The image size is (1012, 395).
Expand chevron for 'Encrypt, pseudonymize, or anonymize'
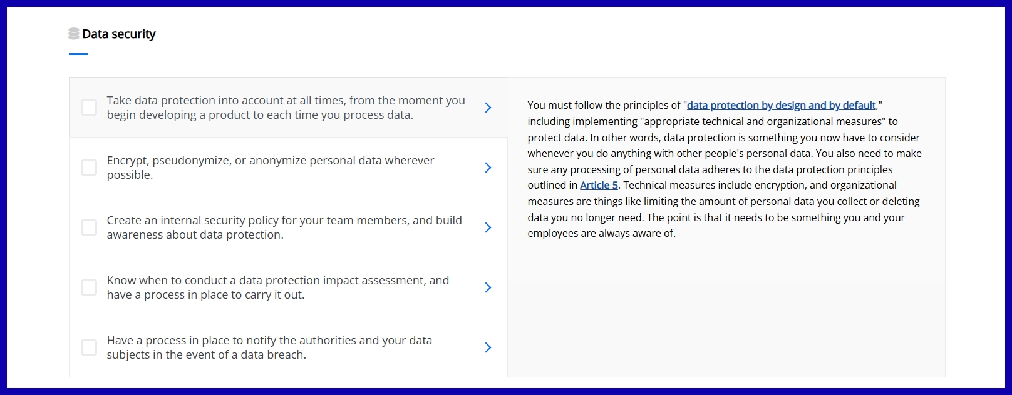click(x=488, y=167)
